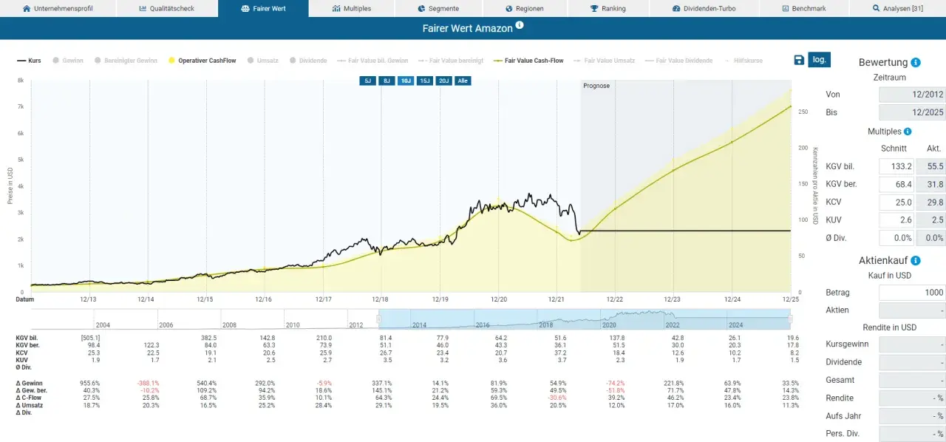Click the Δ C-Flow row label
Viewport: 946px width, 442px height.
click(30, 398)
